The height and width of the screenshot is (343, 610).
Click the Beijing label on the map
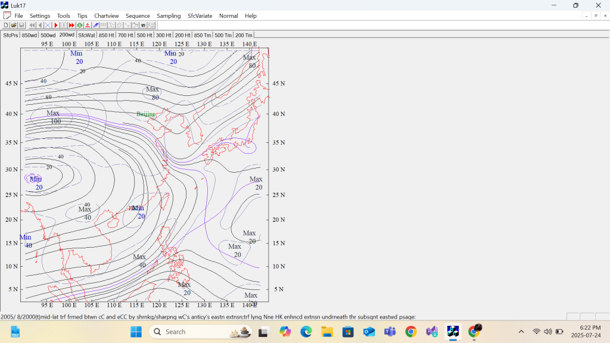coord(145,114)
